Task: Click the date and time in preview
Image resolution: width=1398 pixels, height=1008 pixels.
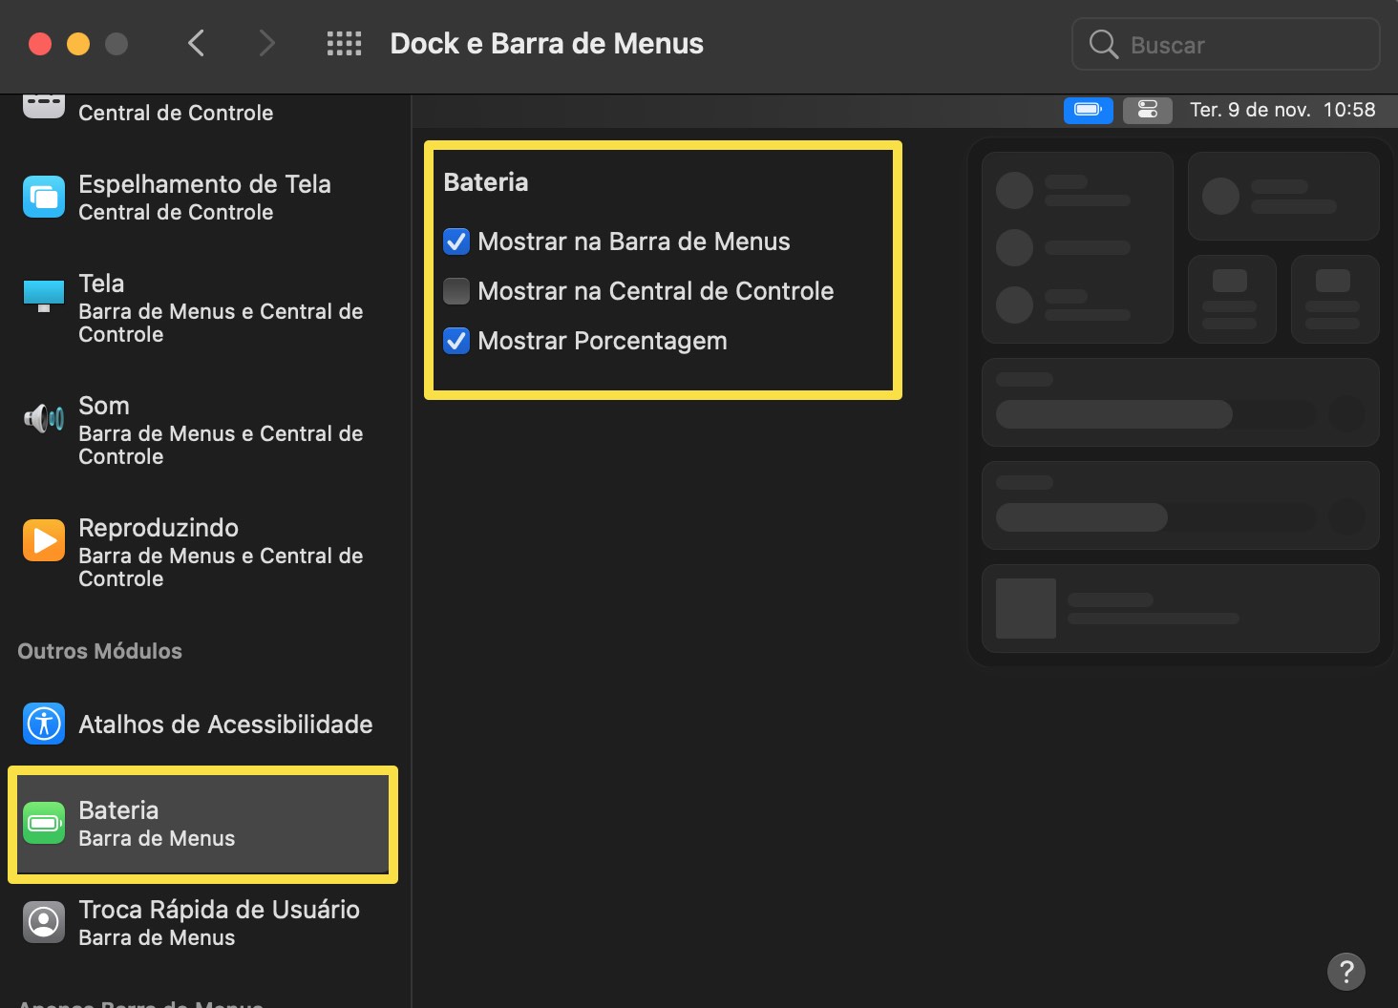Action: pyautogui.click(x=1281, y=110)
